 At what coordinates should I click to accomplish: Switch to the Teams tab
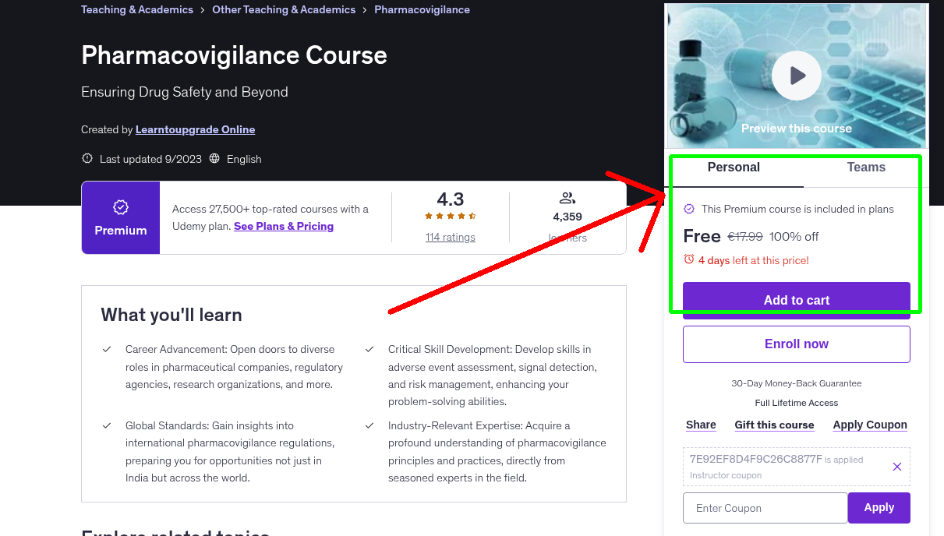pos(865,167)
